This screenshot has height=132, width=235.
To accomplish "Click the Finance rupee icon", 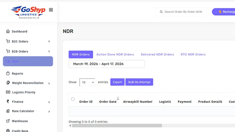I will coord(8,101).
